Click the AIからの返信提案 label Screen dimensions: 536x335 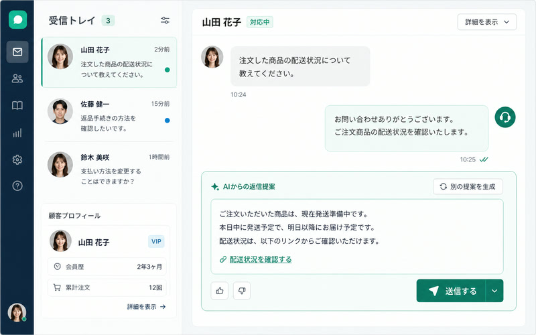249,187
